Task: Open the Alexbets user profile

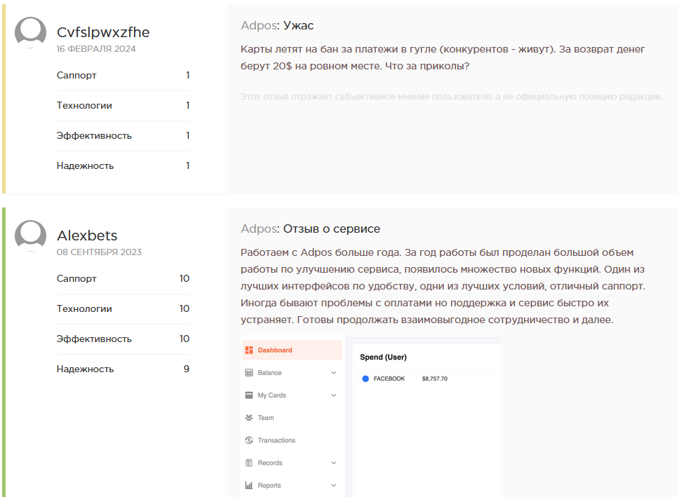Action: [x=87, y=236]
